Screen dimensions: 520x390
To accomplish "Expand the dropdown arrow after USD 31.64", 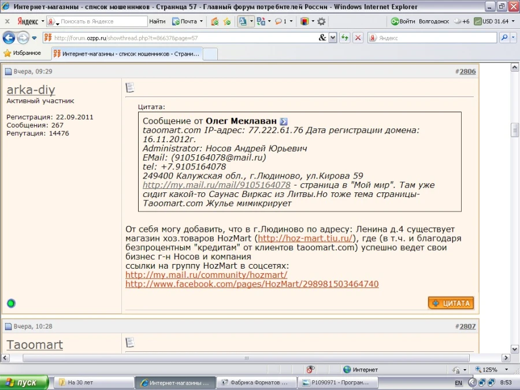I will point(514,21).
